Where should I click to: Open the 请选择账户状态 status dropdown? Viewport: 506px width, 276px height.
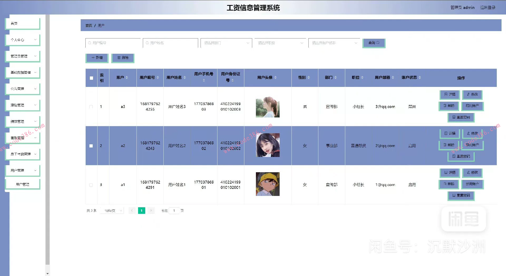(334, 43)
